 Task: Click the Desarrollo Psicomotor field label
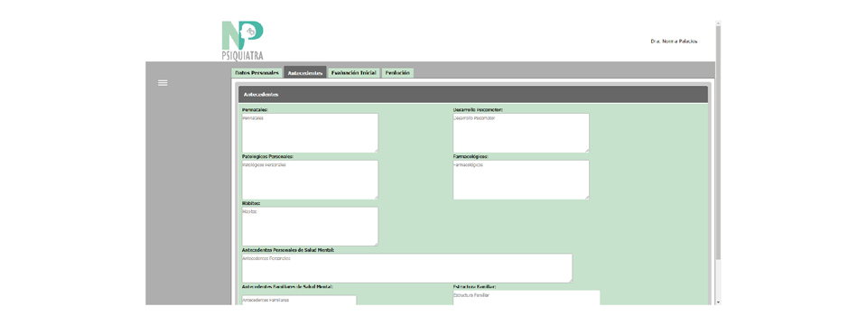coord(478,110)
